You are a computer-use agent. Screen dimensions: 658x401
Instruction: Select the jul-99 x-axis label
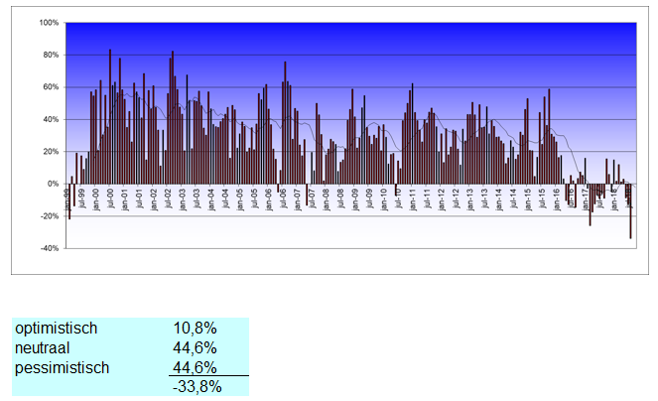78,195
